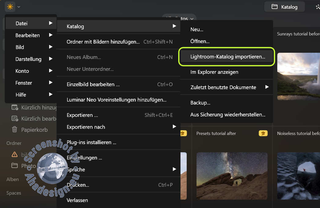Screen dimensions: 320x208
Task: Click the Ordner section label
Action: (x=14, y=143)
